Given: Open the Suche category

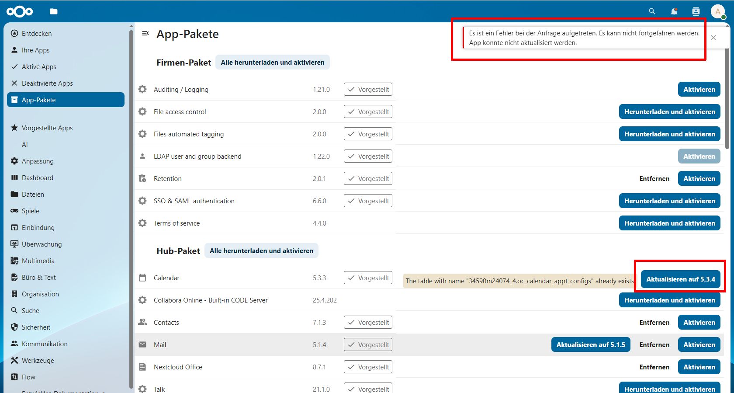Looking at the screenshot, I should [66, 310].
